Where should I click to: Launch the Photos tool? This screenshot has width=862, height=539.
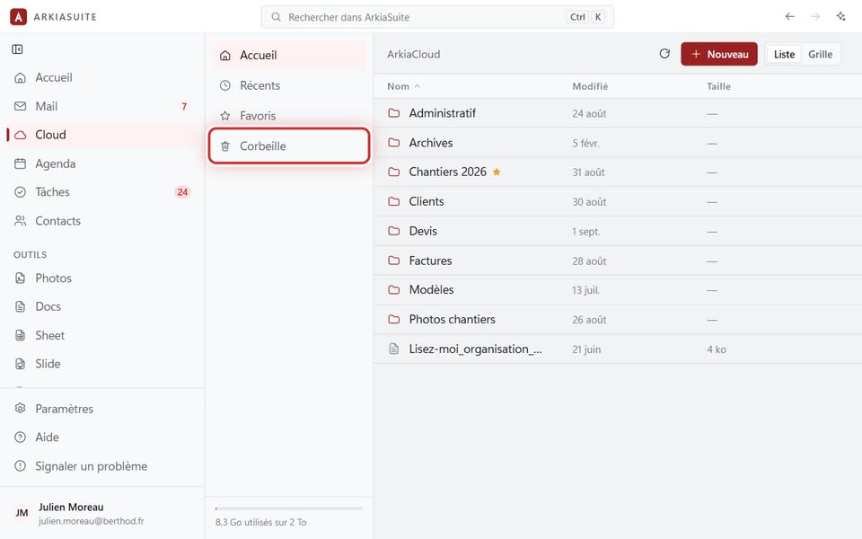[102, 278]
